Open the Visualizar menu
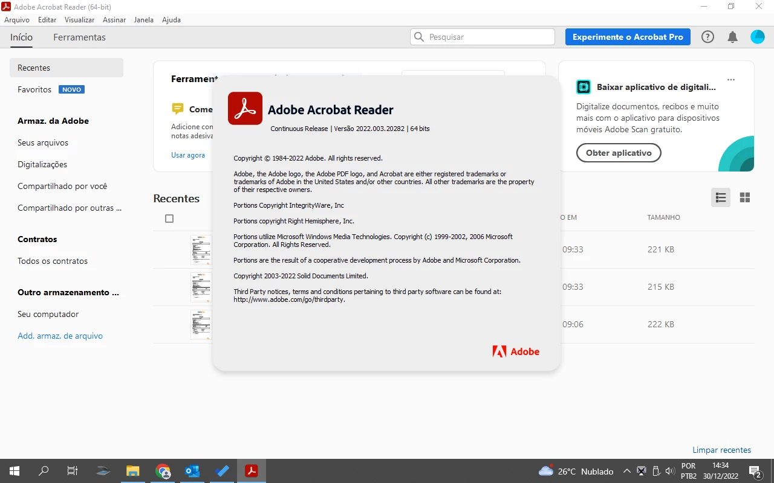The width and height of the screenshot is (774, 483). [80, 19]
